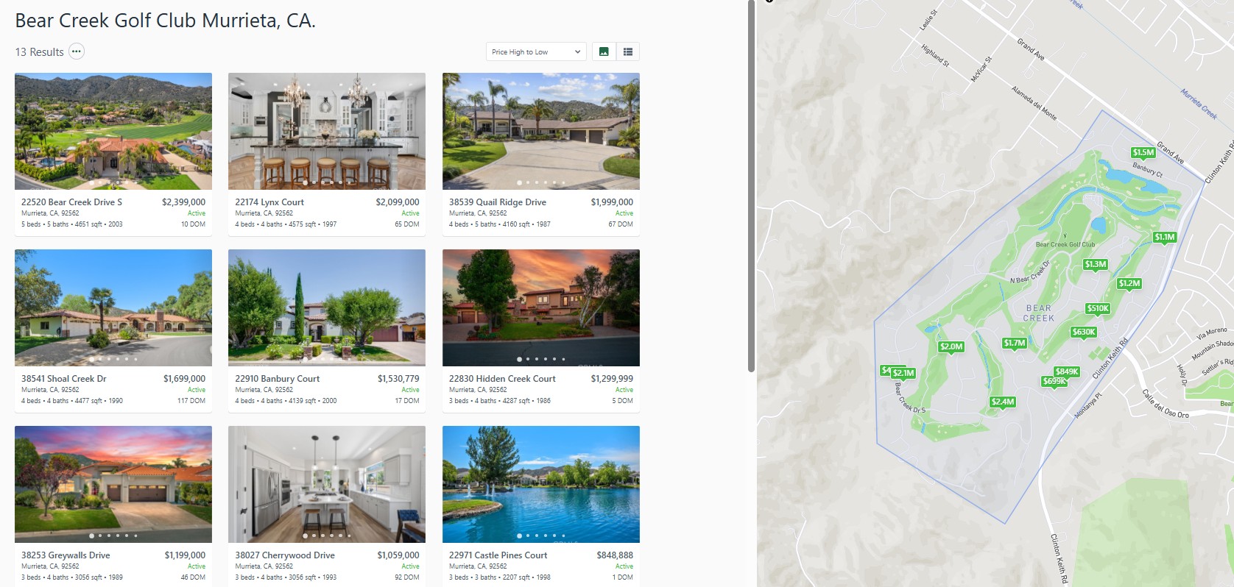Switch to list view layout
Image resolution: width=1234 pixels, height=587 pixels.
pyautogui.click(x=628, y=51)
